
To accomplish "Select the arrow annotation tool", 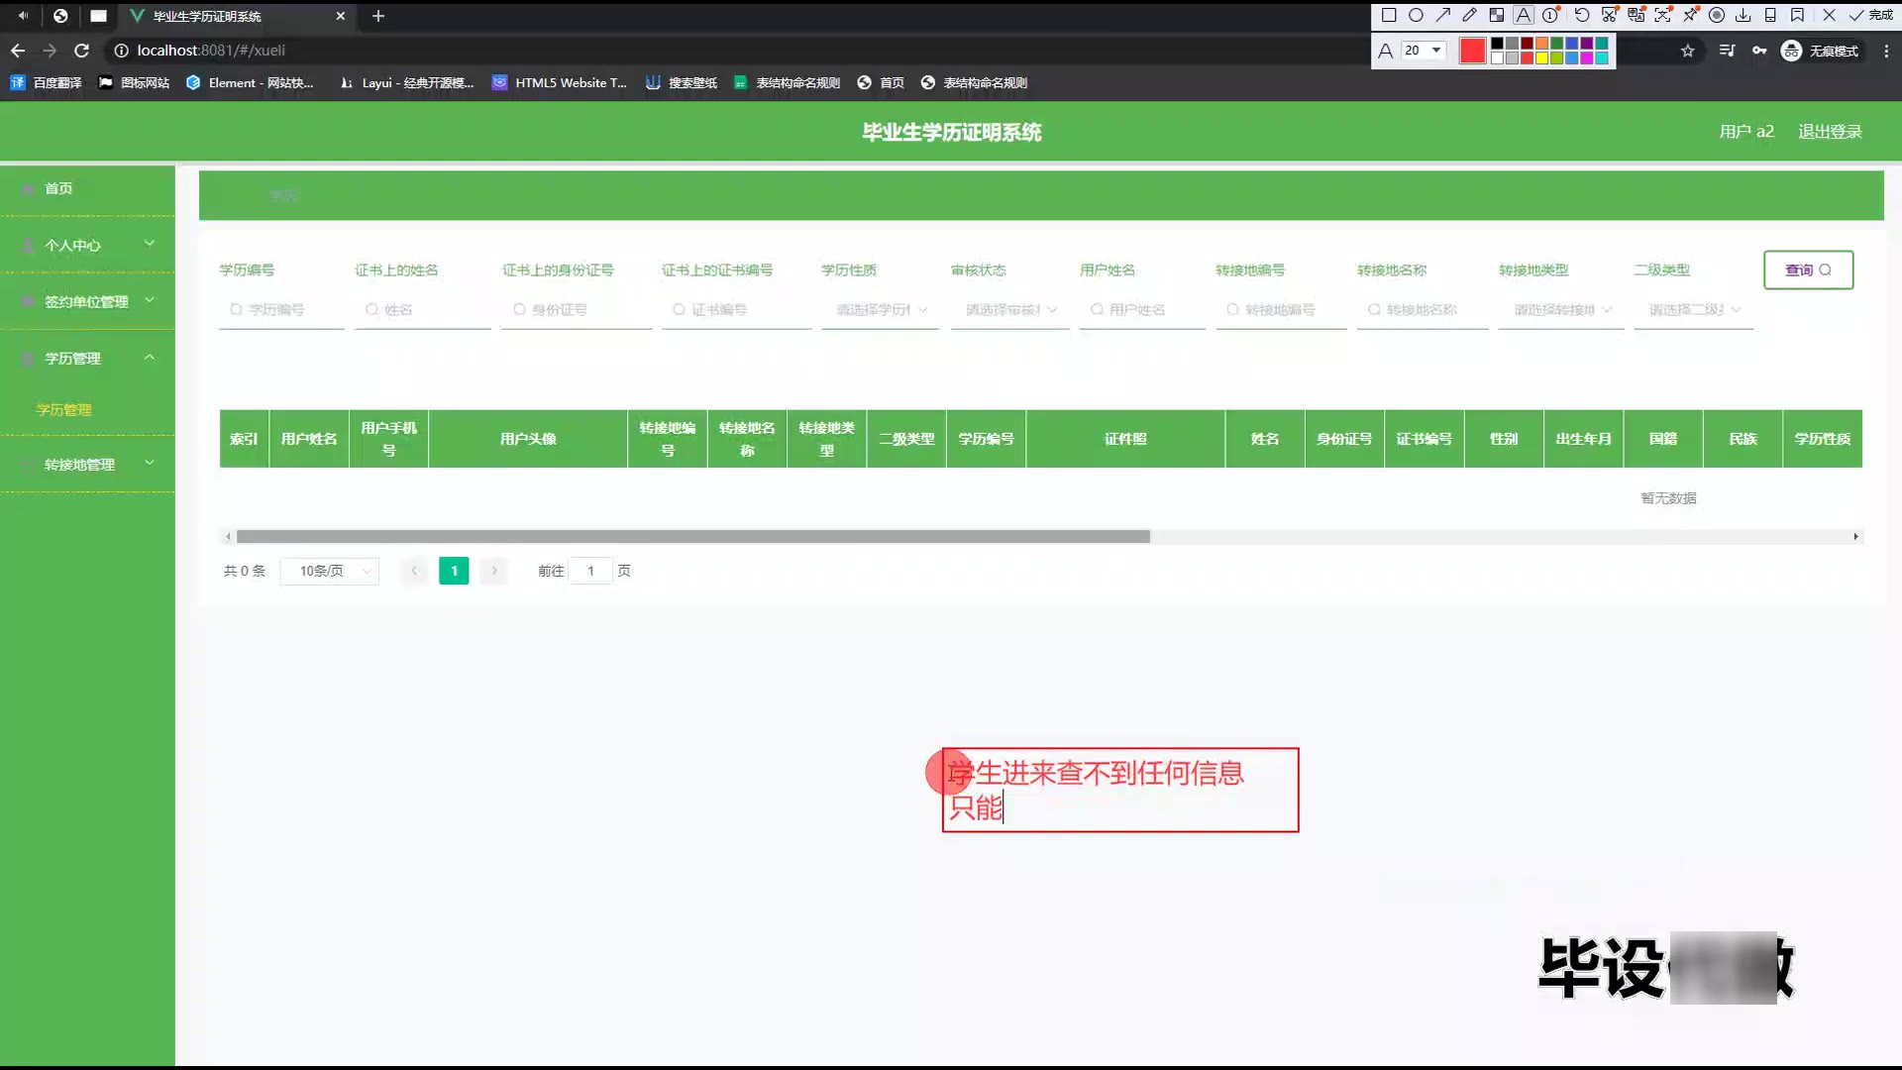I will point(1442,15).
